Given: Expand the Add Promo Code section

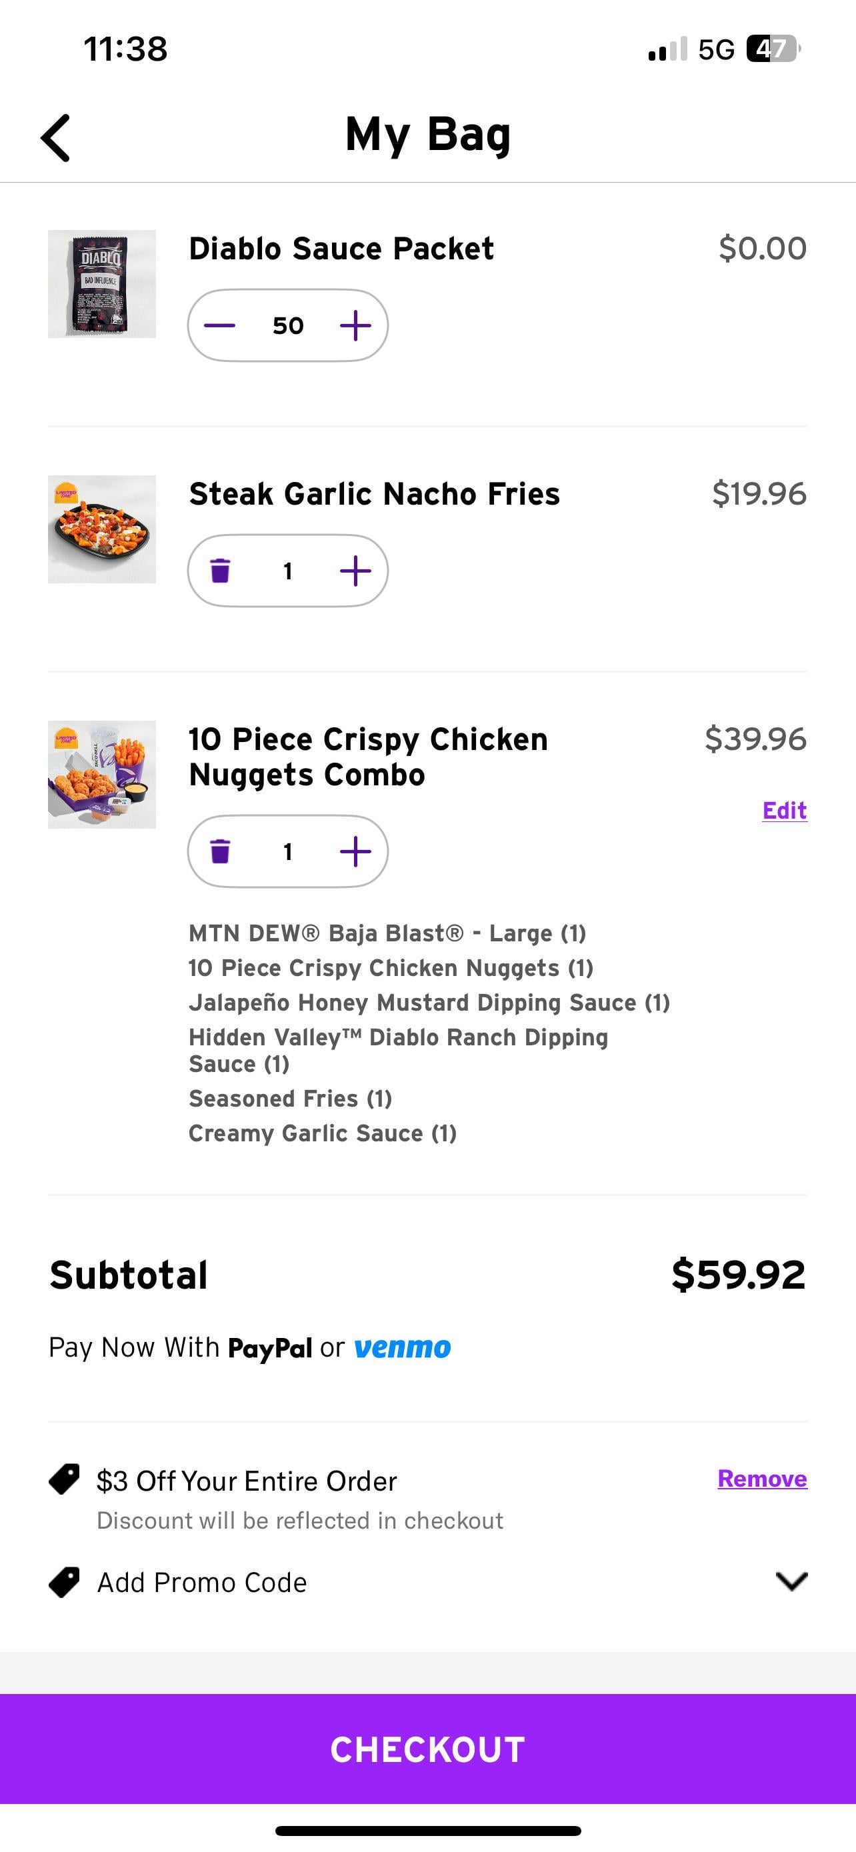Looking at the screenshot, I should [791, 1581].
